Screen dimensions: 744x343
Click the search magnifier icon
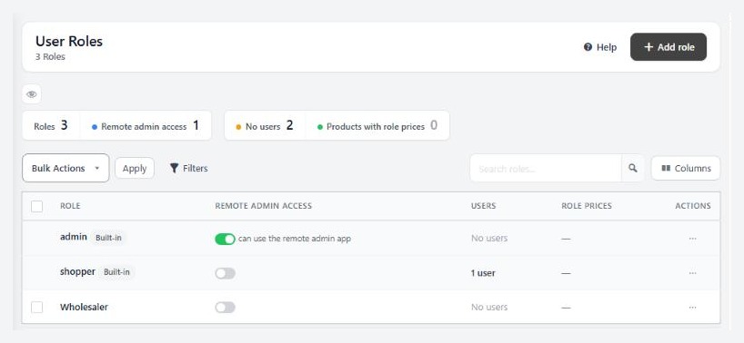click(632, 168)
